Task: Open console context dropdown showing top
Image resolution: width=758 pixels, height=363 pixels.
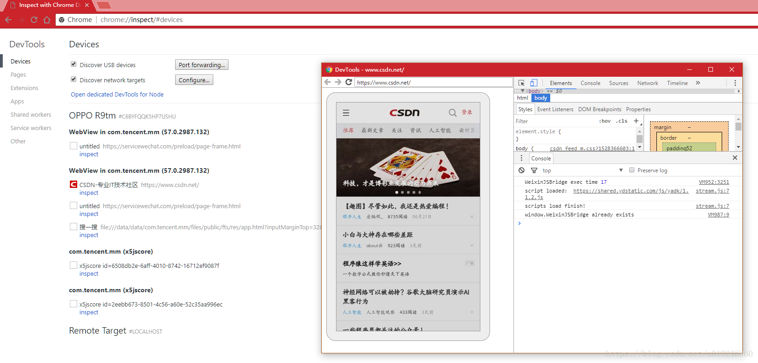Action: [x=582, y=170]
